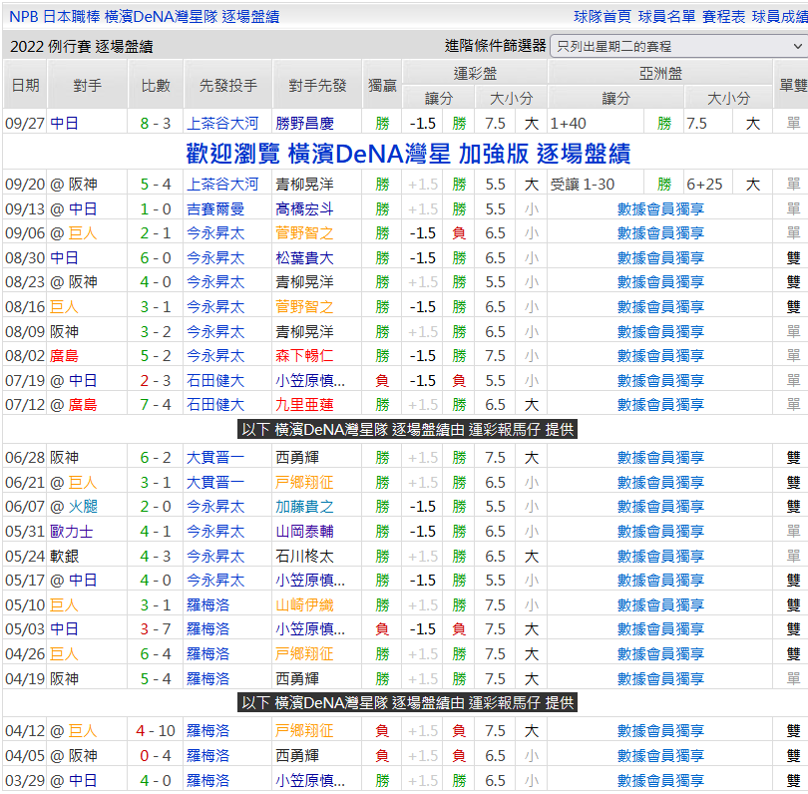The height and width of the screenshot is (794, 808).
Task: Click opposing starter 勝野昌慶
Action: pos(304,124)
